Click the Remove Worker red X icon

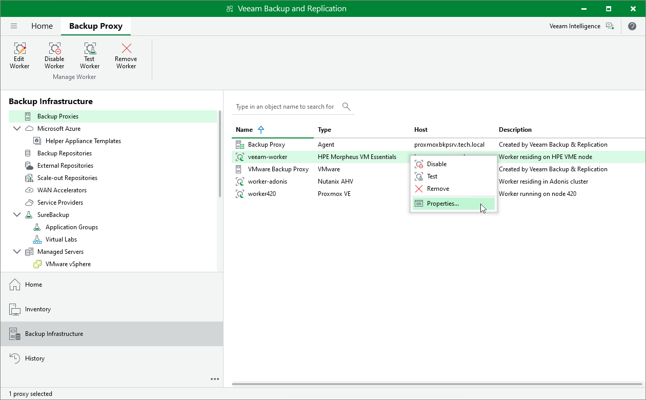click(126, 49)
